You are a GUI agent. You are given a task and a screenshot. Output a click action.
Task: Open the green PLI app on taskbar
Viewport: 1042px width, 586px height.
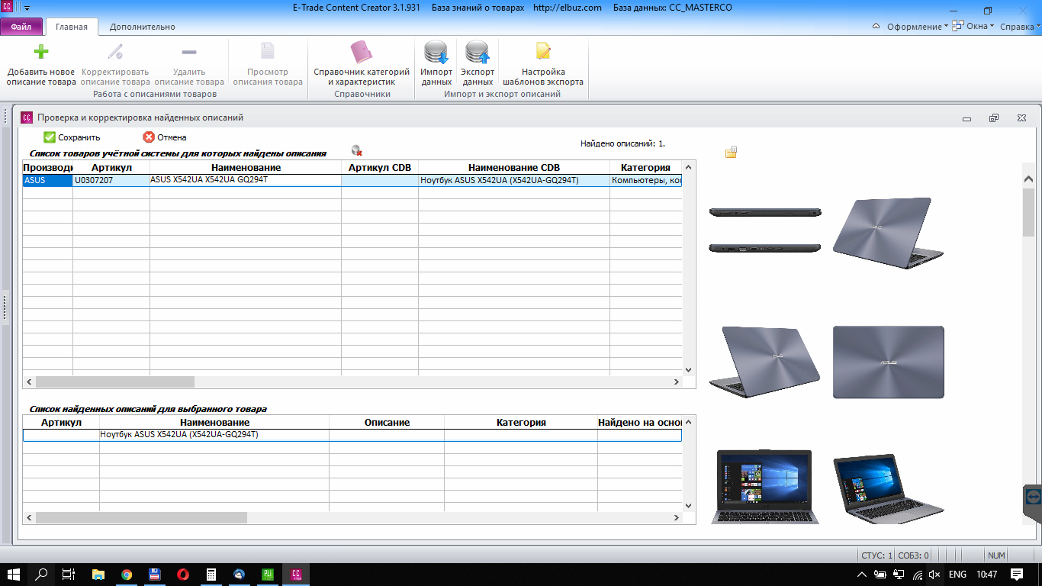pyautogui.click(x=268, y=574)
